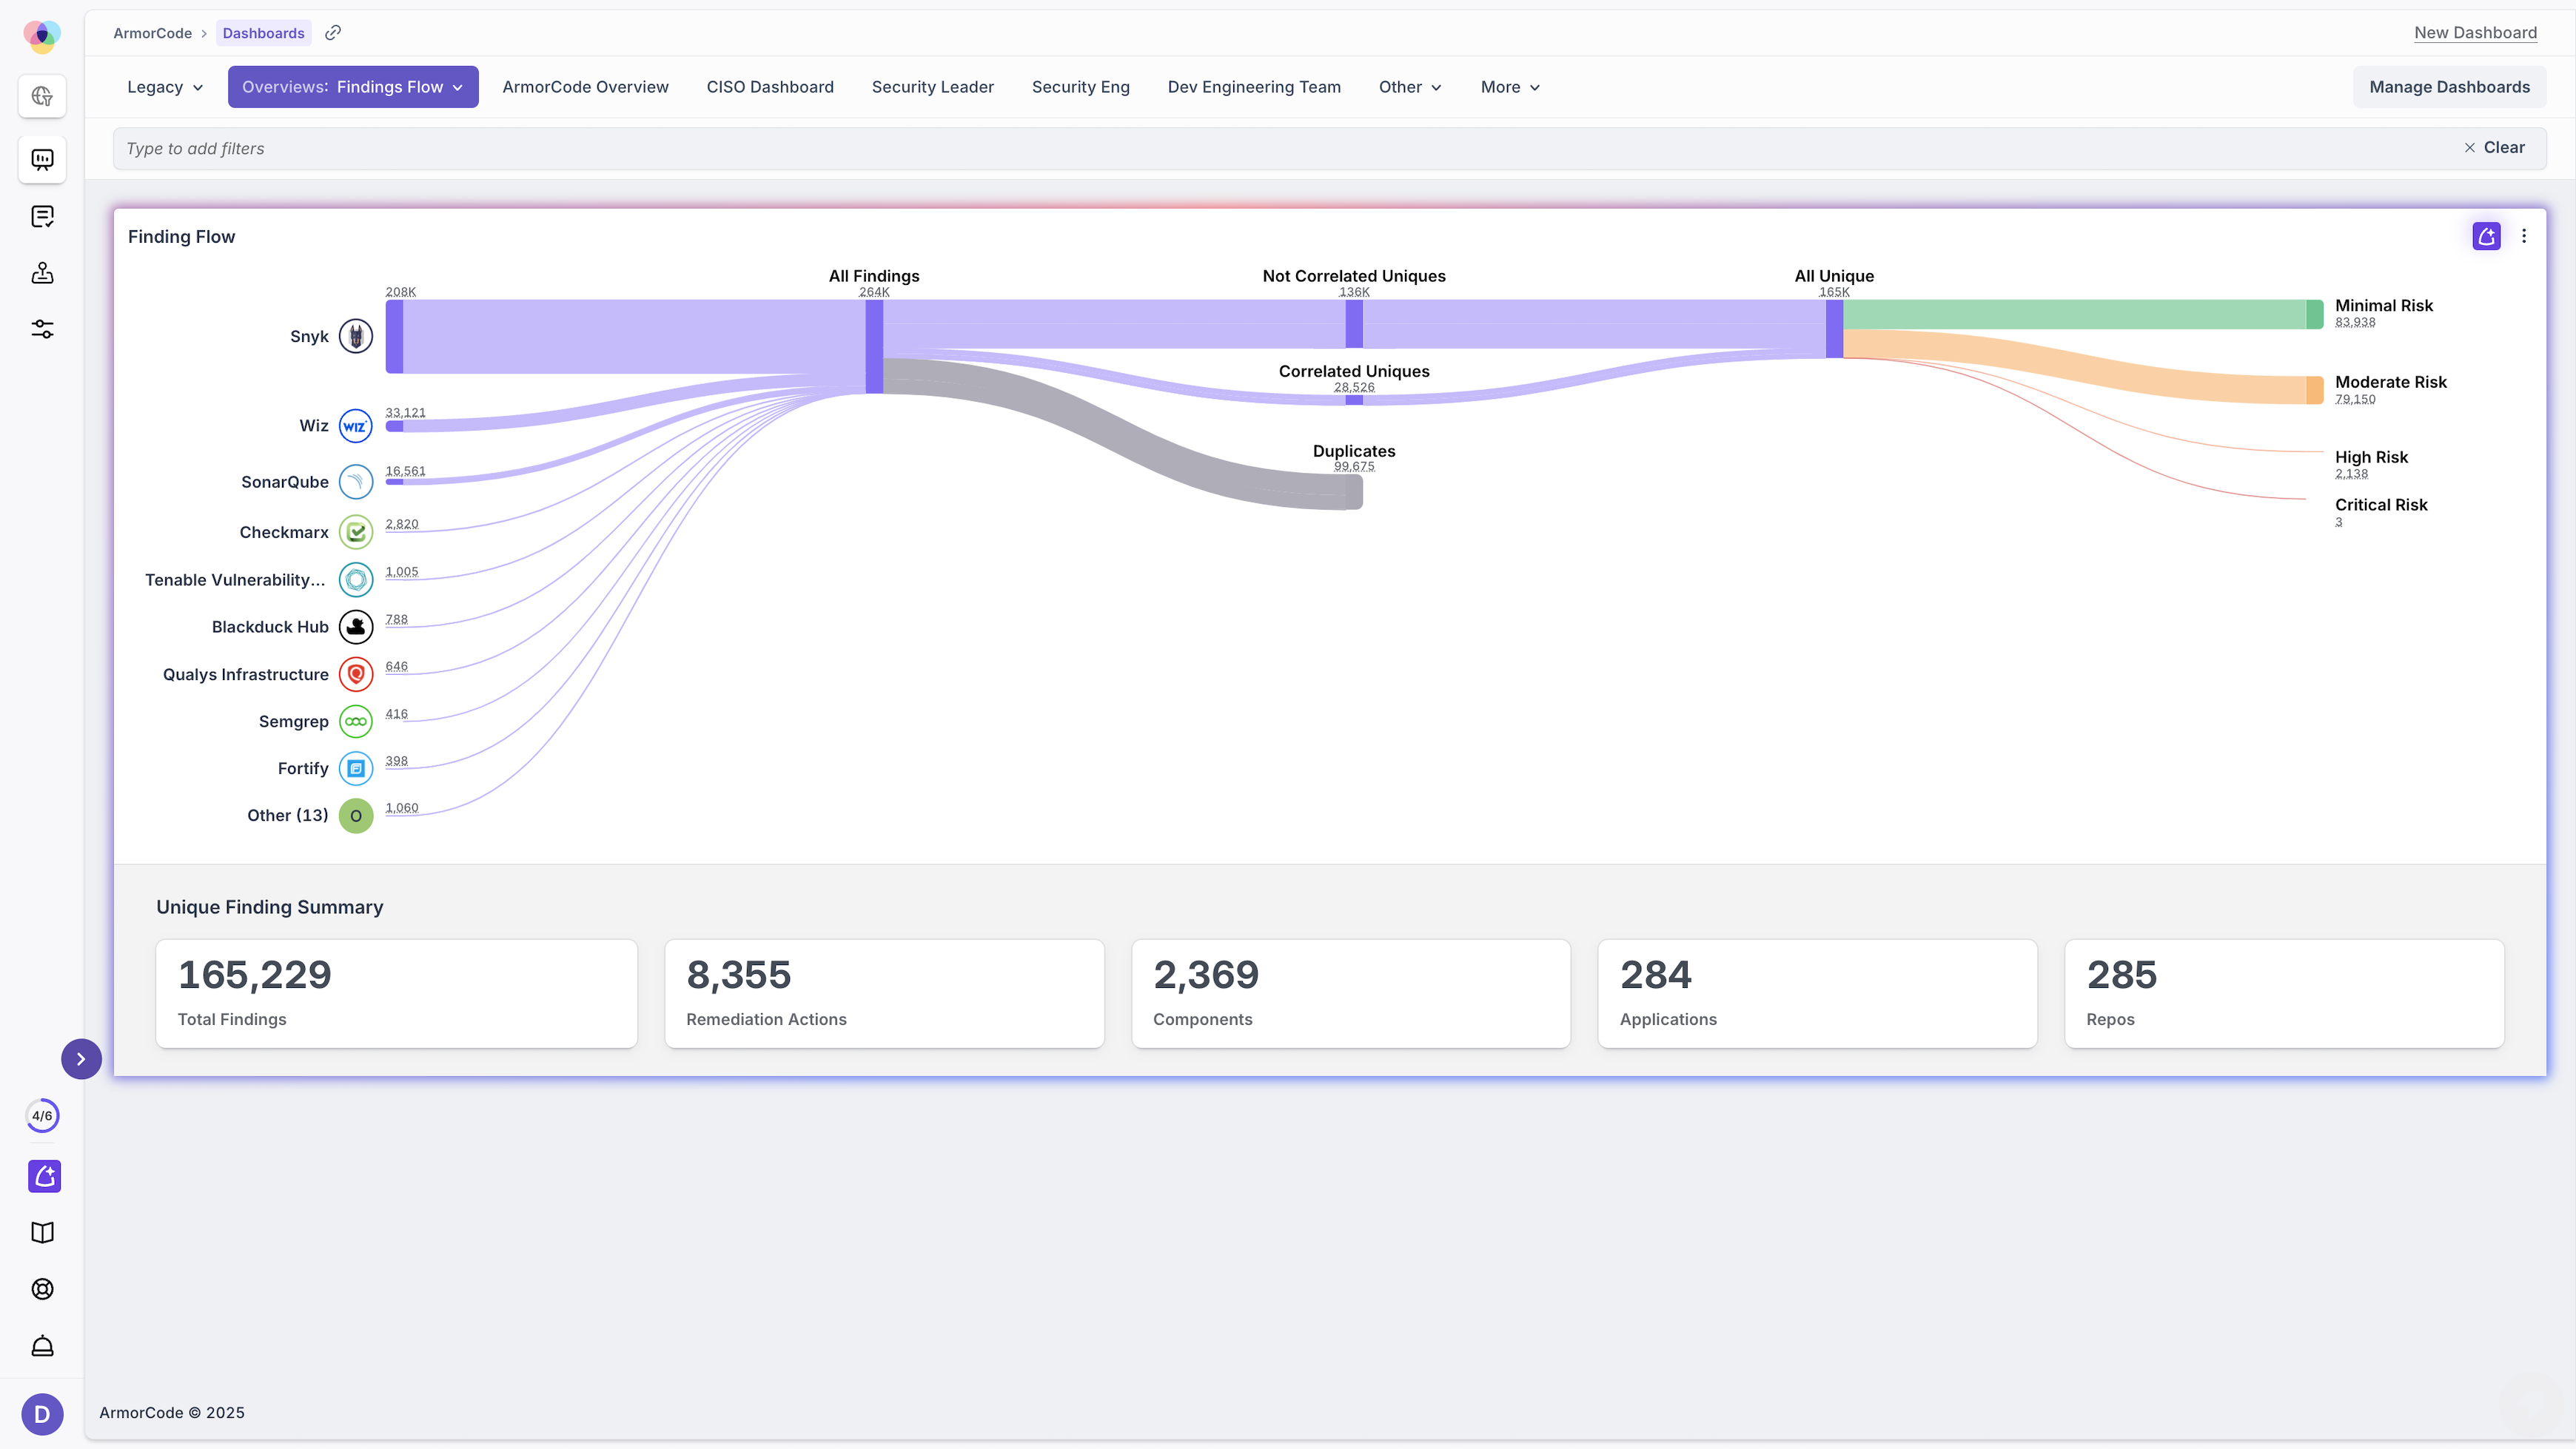
Task: Click the Applications 284 card
Action: (1817, 993)
